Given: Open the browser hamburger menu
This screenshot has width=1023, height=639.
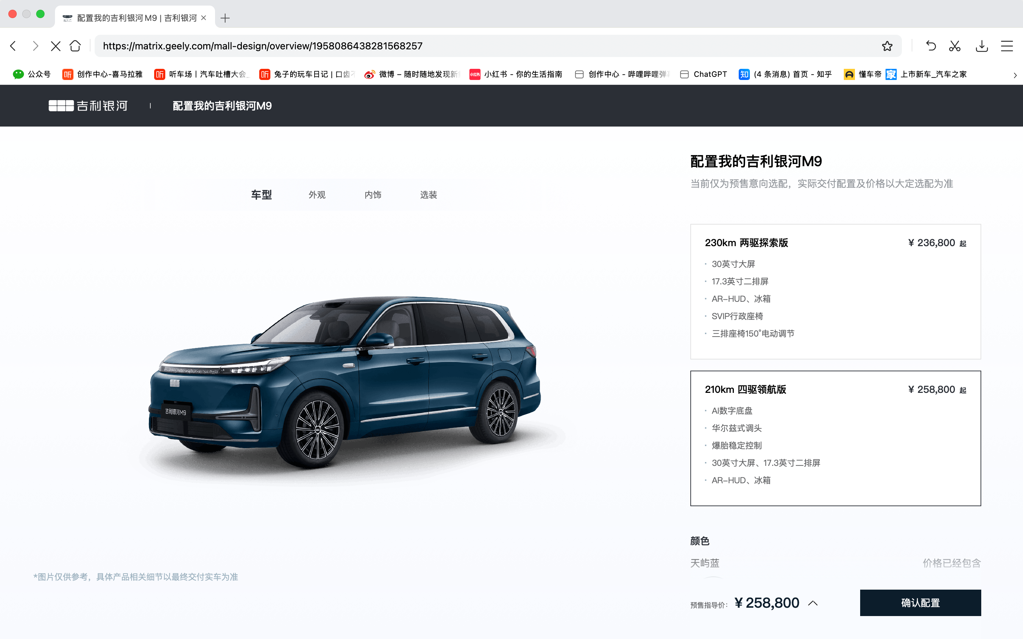Looking at the screenshot, I should 1007,46.
